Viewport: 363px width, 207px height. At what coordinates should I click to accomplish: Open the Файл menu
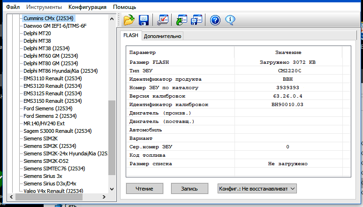pos(13,7)
